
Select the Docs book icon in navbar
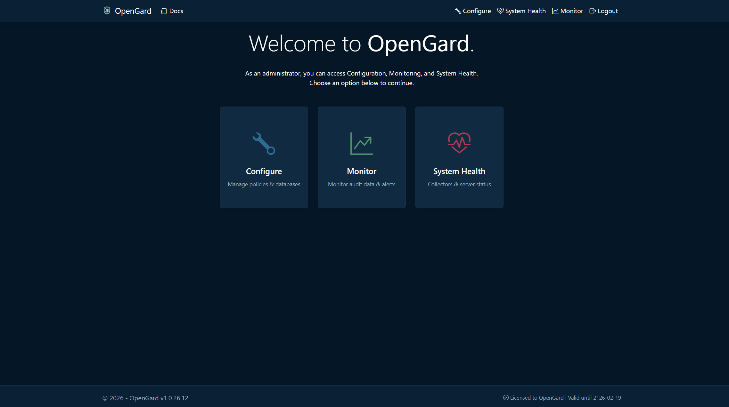pos(164,11)
